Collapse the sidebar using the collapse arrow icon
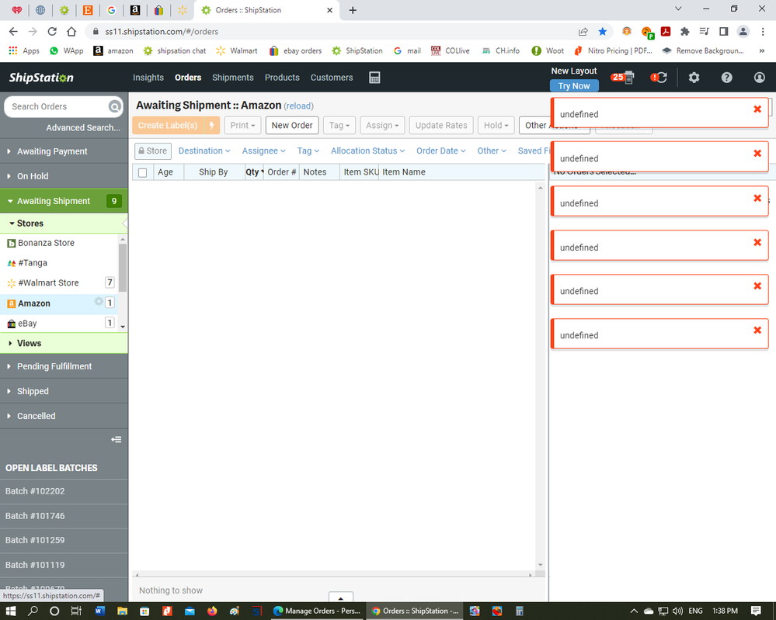This screenshot has width=776, height=620. [116, 440]
